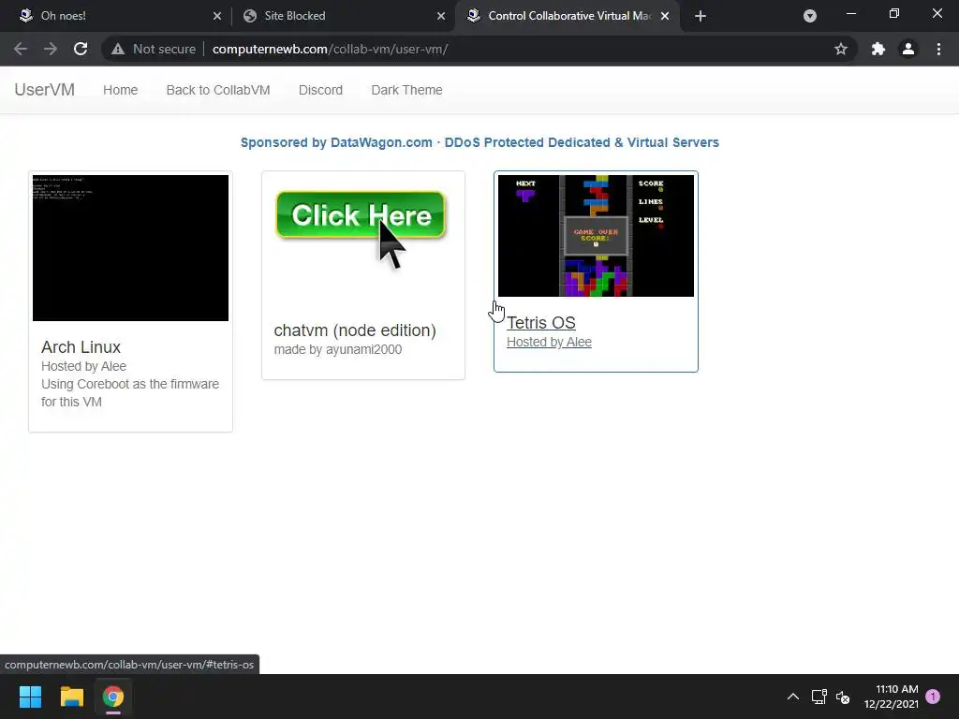The width and height of the screenshot is (959, 719).
Task: Click Hosted by Alee under Tetris OS
Action: pyautogui.click(x=549, y=343)
